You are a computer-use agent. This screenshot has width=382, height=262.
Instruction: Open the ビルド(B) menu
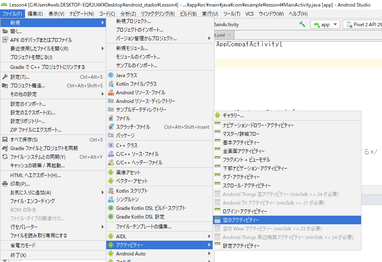coord(188,14)
